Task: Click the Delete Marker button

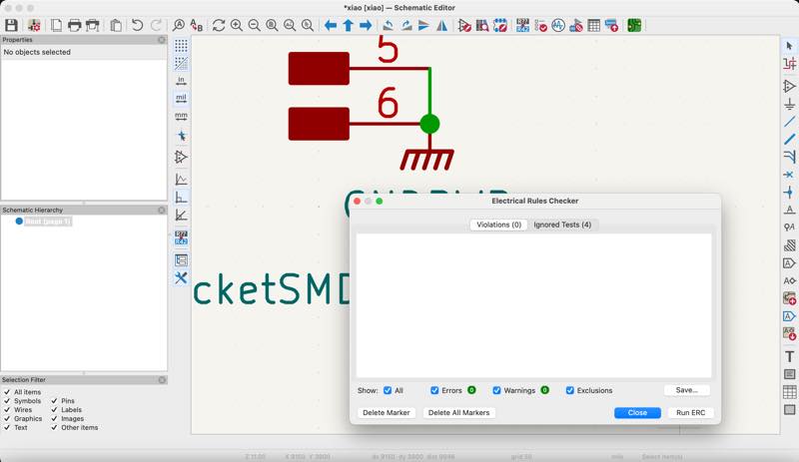Action: (387, 412)
